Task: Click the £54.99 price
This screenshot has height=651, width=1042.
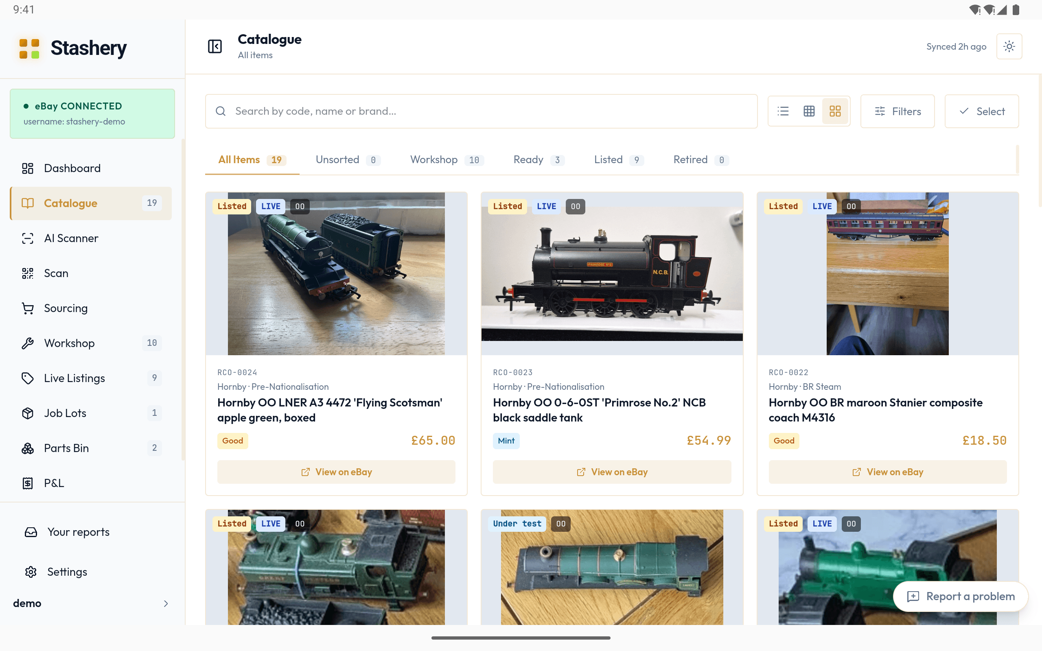Action: pos(709,441)
